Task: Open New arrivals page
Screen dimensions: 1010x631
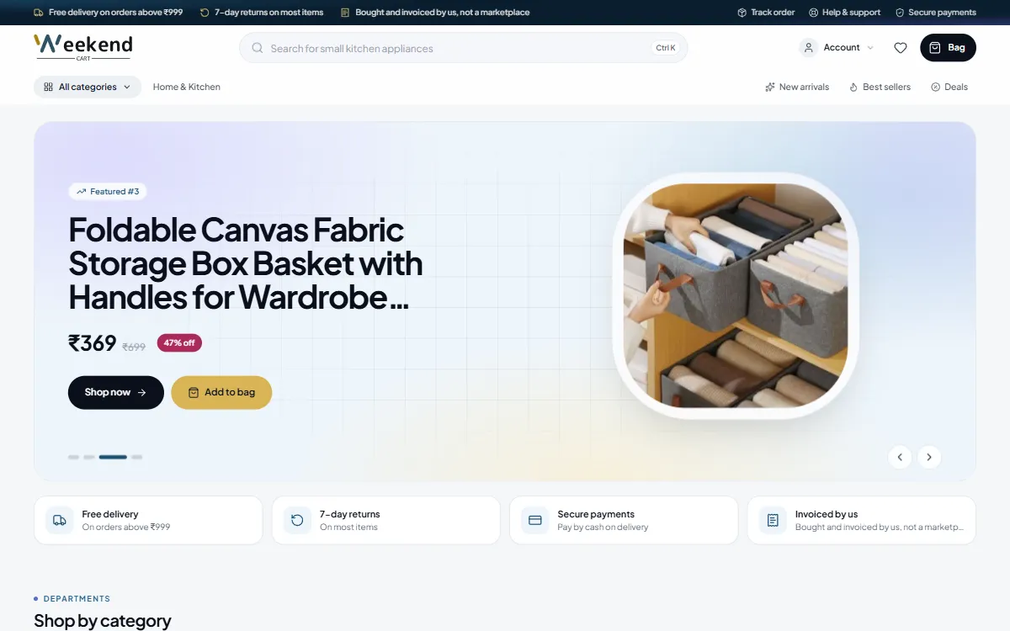Action: coord(797,87)
